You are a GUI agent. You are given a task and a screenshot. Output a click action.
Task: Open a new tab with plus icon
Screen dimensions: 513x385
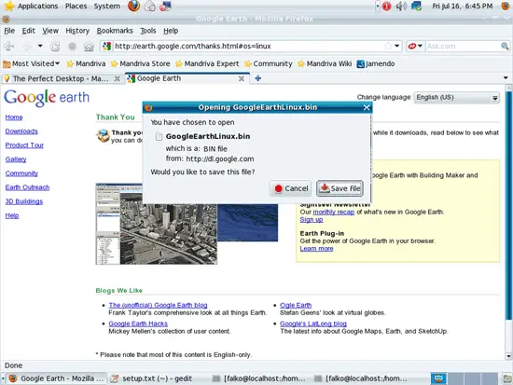pos(257,78)
